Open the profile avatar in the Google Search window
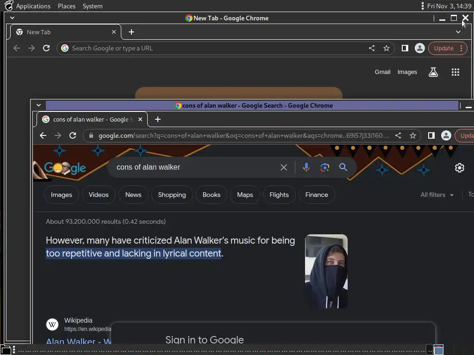 coord(446,135)
